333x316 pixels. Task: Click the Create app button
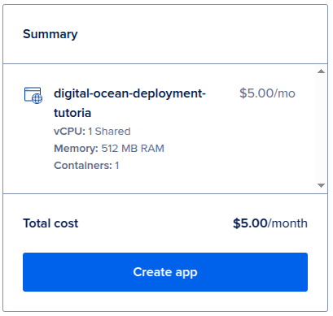[165, 272]
